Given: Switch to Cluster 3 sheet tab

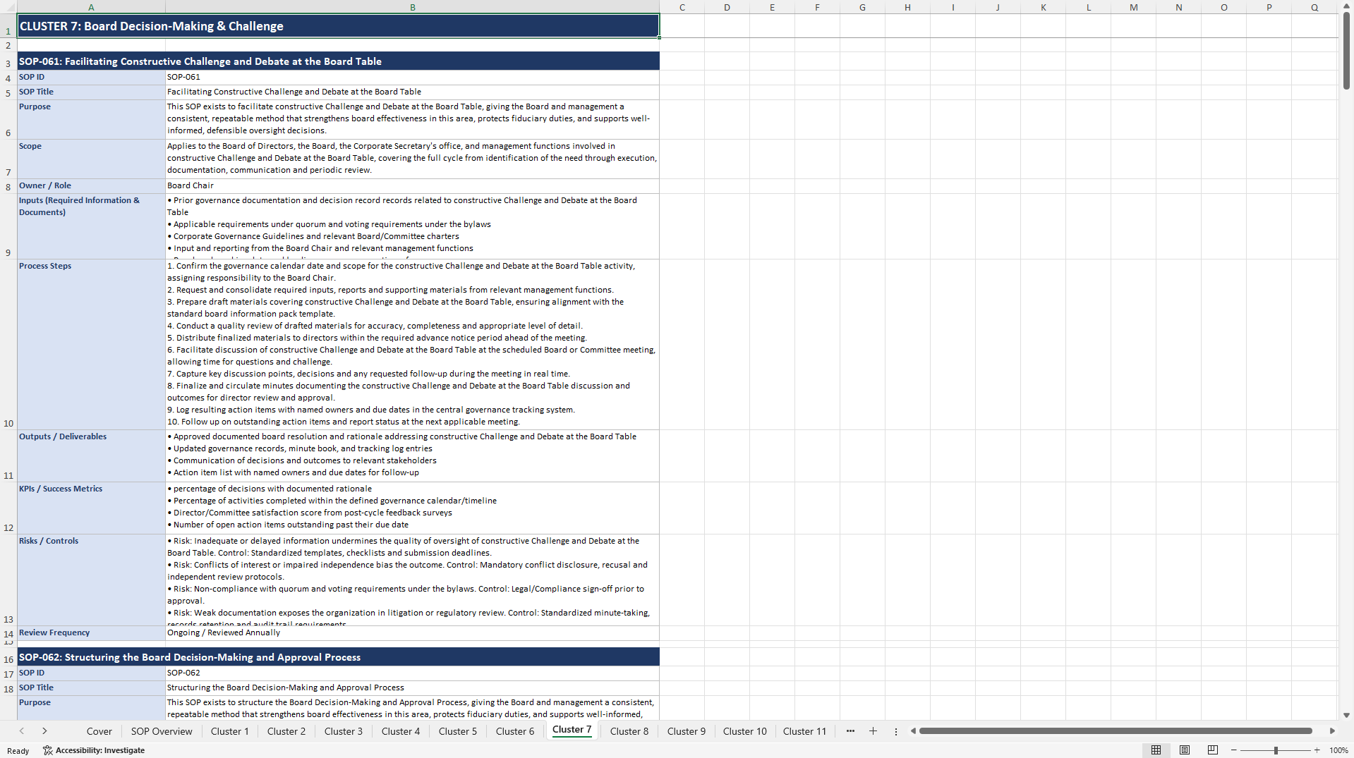Looking at the screenshot, I should (x=344, y=731).
